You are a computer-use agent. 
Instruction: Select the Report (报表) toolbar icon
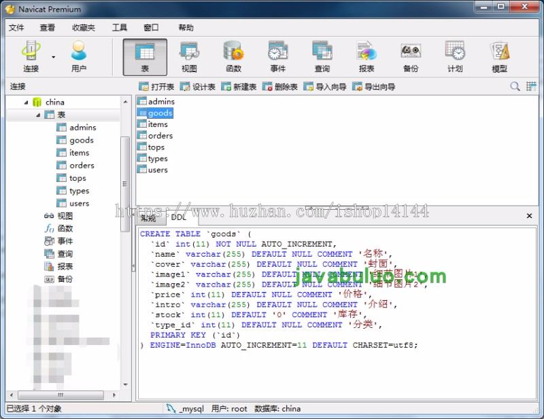[x=367, y=57]
